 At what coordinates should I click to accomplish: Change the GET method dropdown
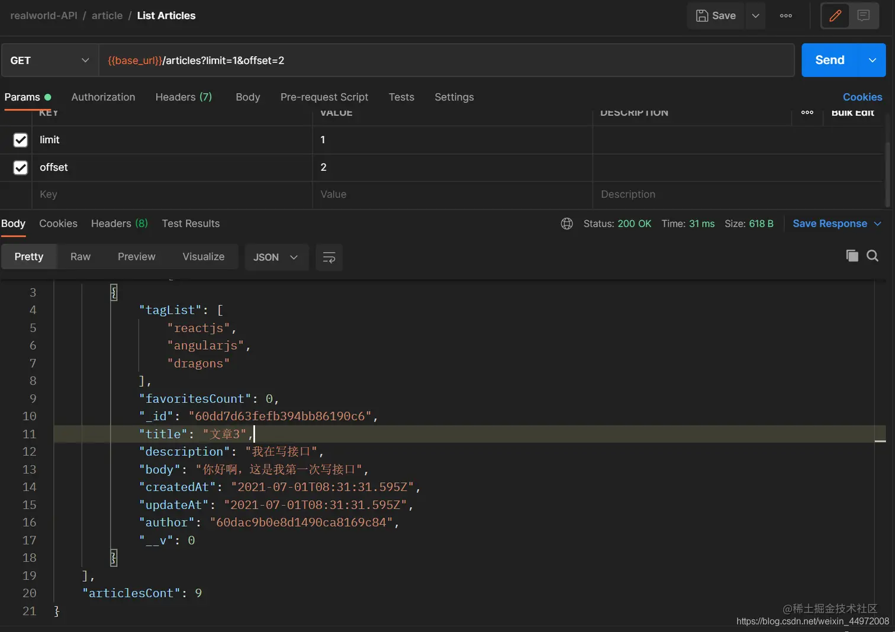click(x=50, y=60)
